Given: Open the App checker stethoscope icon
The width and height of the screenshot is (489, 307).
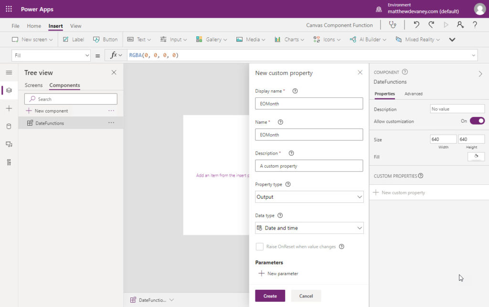Looking at the screenshot, I should point(393,25).
